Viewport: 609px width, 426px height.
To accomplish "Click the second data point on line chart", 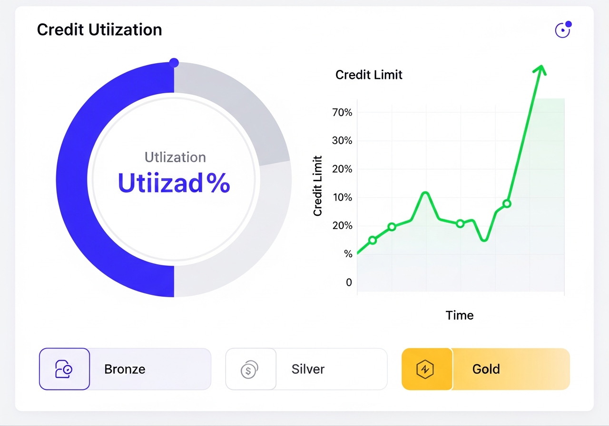I will (x=392, y=227).
